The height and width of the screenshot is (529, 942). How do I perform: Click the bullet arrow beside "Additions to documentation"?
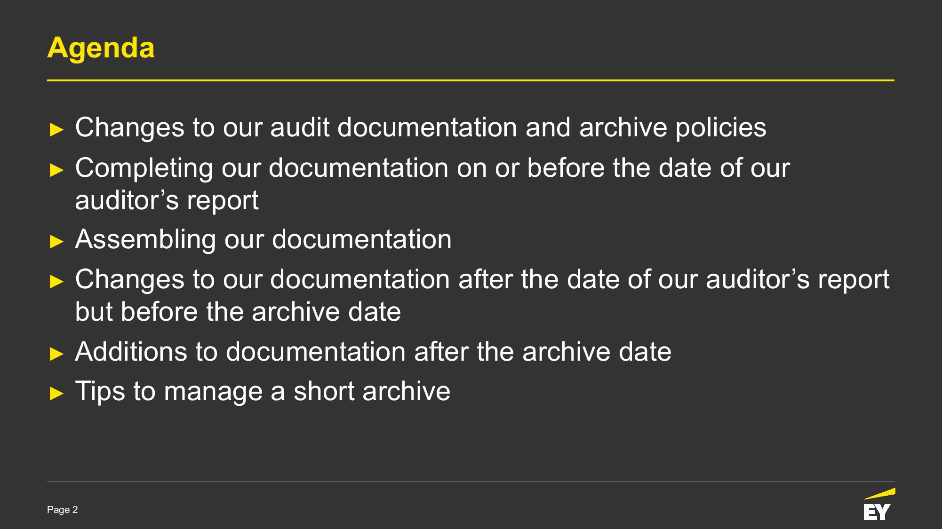[56, 354]
